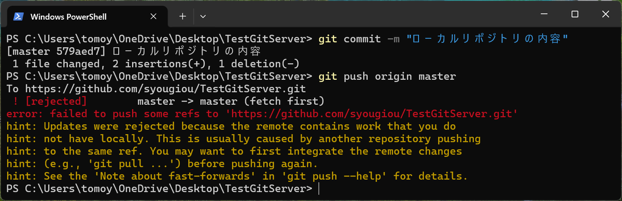The height and width of the screenshot is (201, 622).
Task: Select the Windows PowerShell tab title
Action: pos(68,17)
